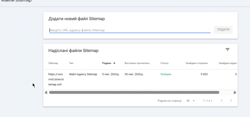250x117 pixels.
Task: Open the sitemap table filter icon
Action: [x=227, y=49]
